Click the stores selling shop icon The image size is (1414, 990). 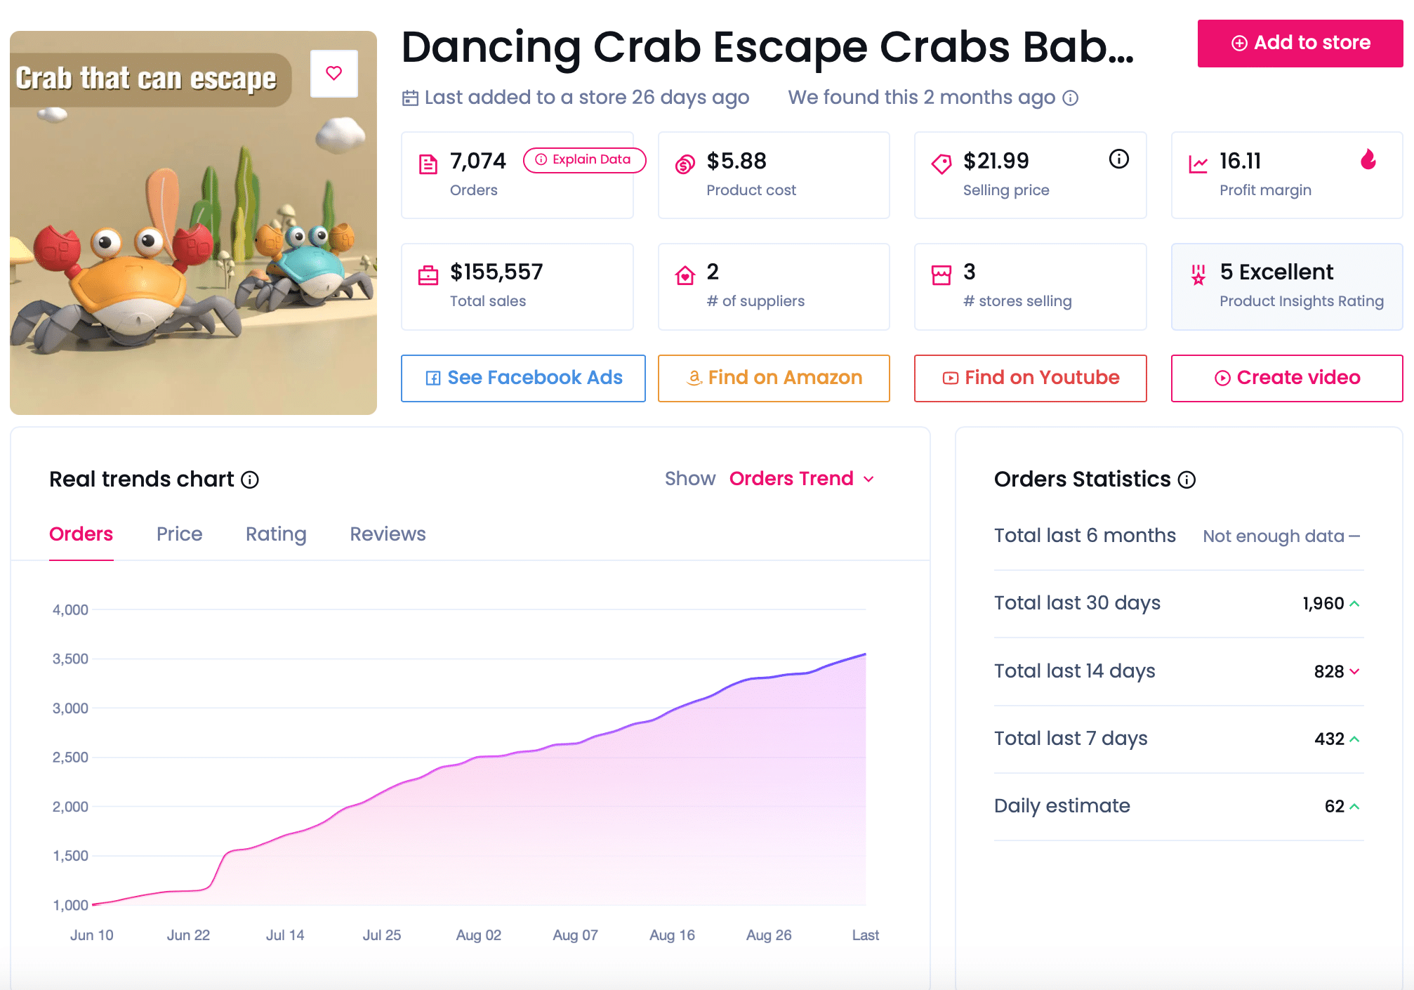pos(941,275)
